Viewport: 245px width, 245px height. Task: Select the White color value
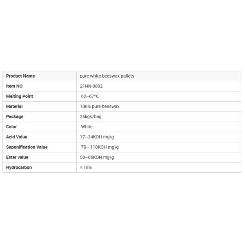pos(87,127)
